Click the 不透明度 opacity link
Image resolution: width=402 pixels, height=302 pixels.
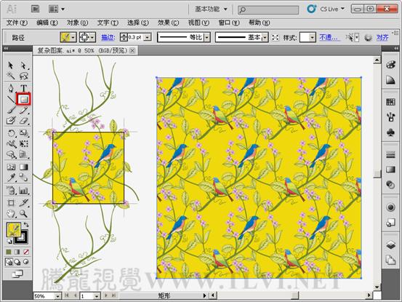(x=330, y=37)
